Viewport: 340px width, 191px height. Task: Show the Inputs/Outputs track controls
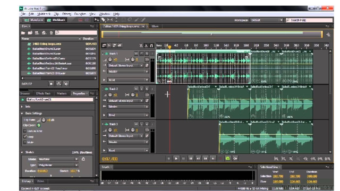point(104,46)
